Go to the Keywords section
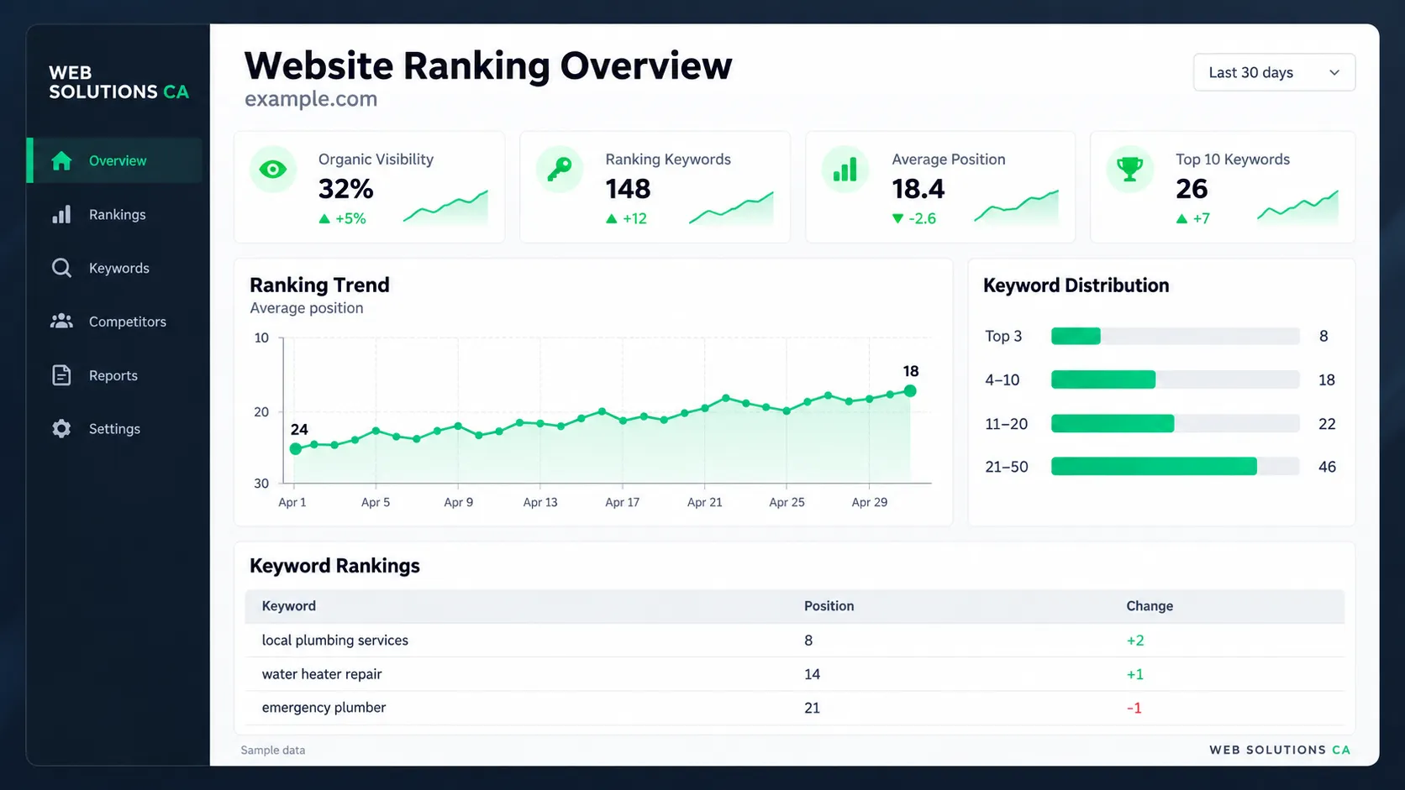This screenshot has width=1405, height=790. (119, 268)
